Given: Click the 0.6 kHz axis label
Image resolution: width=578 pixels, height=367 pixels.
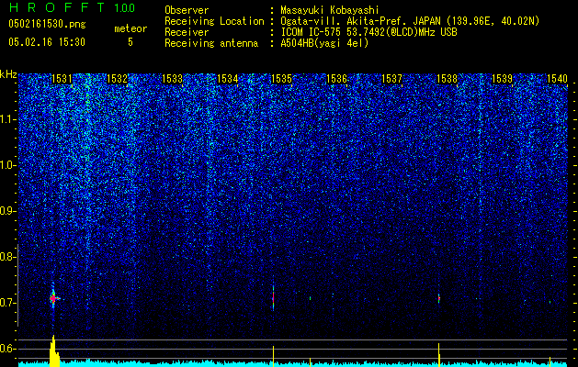Looking at the screenshot, I should click(7, 349).
